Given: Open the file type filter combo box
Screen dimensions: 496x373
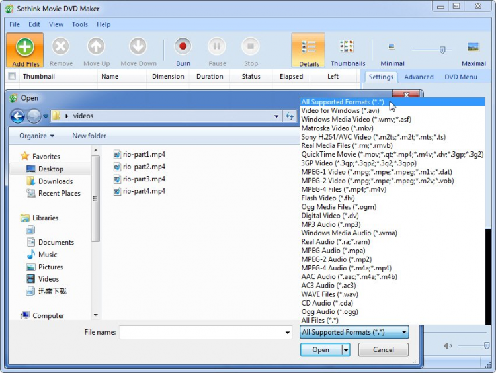Looking at the screenshot, I should 354,332.
